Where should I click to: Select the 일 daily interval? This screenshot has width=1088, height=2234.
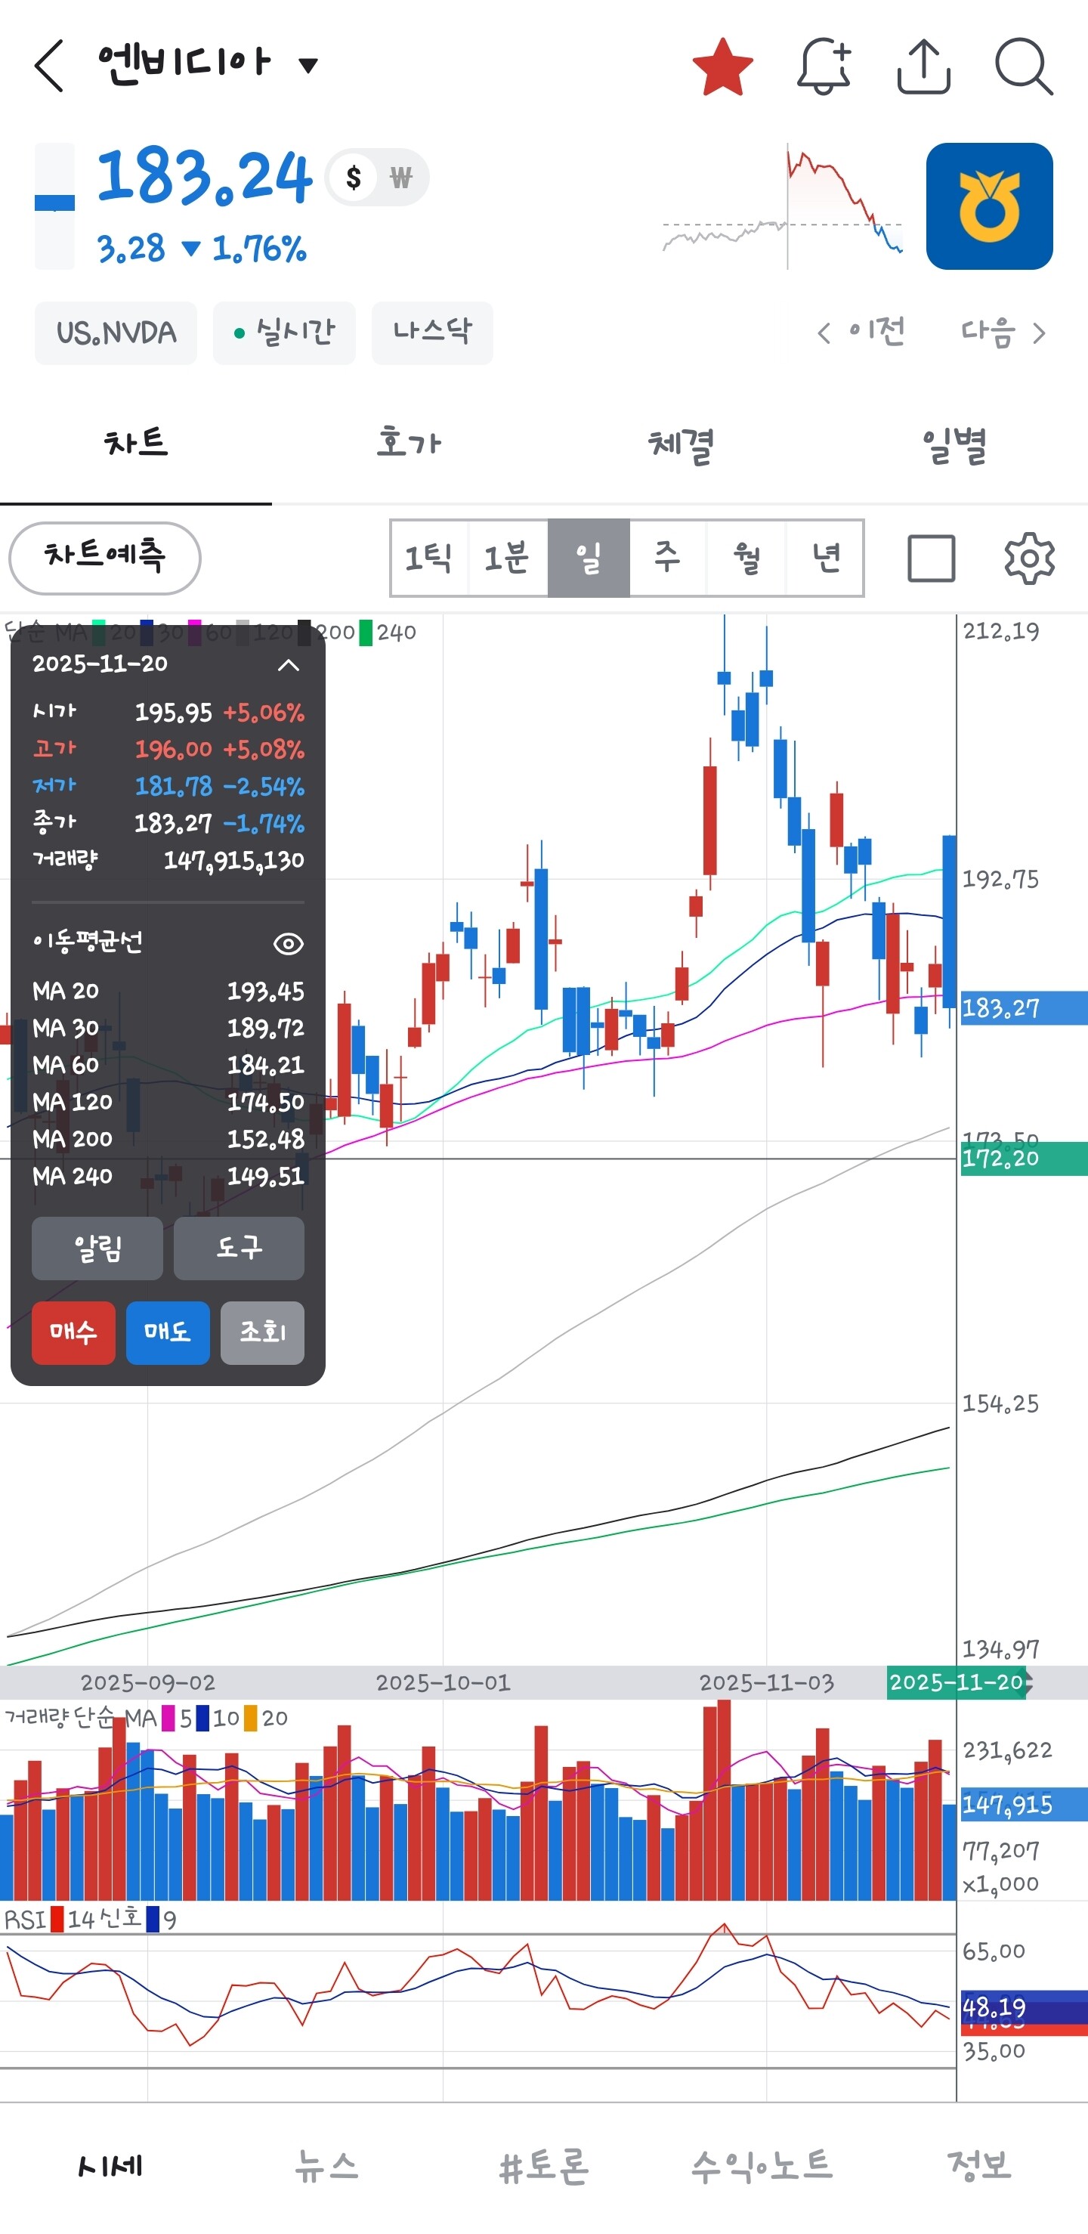tap(589, 558)
